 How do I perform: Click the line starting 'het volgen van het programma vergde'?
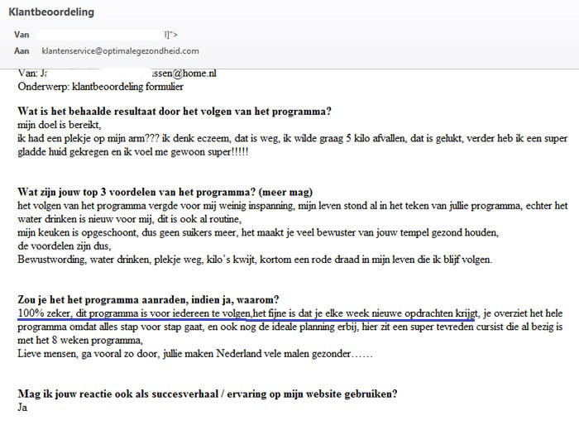(x=293, y=206)
